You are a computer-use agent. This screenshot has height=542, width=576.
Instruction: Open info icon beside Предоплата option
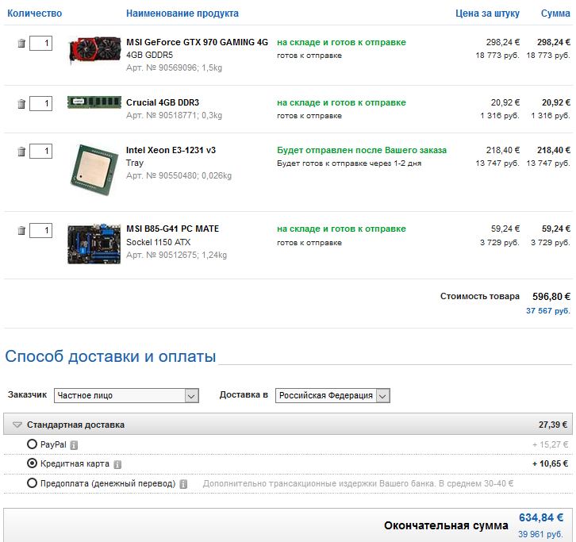click(x=183, y=484)
